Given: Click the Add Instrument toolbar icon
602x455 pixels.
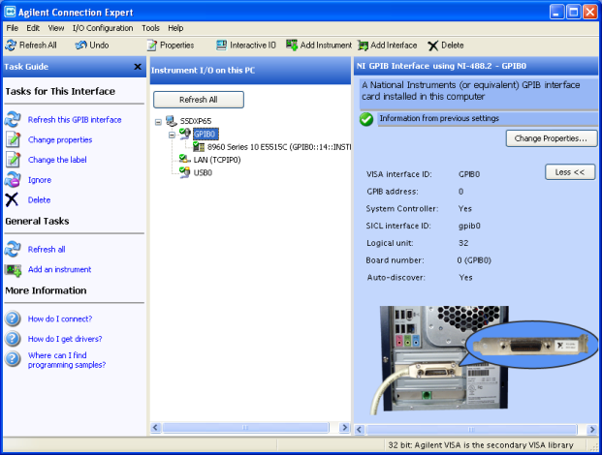Looking at the screenshot, I should coord(292,45).
